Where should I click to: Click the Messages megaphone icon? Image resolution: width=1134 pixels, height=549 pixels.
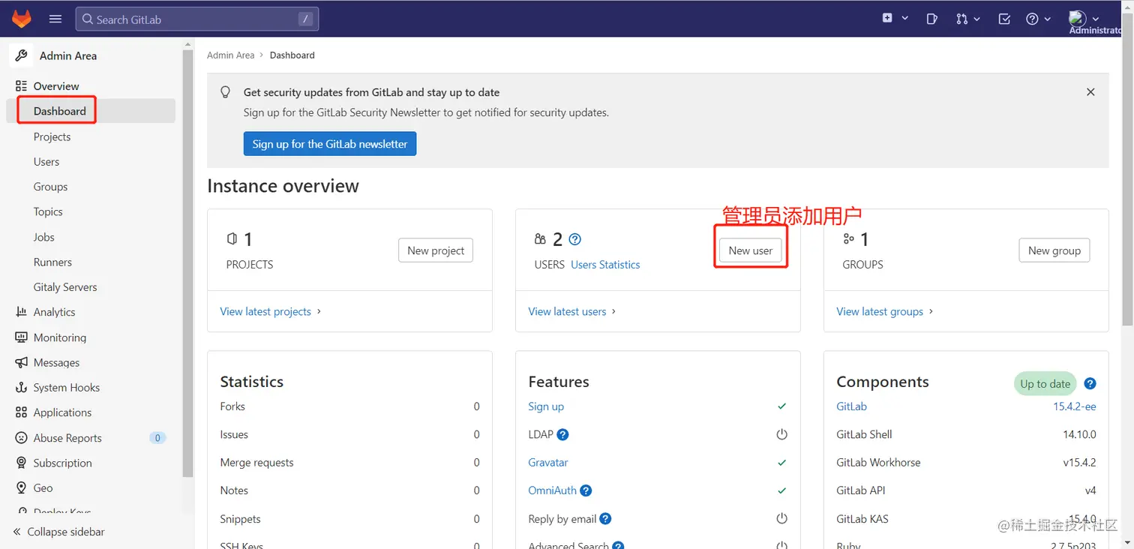click(x=21, y=362)
